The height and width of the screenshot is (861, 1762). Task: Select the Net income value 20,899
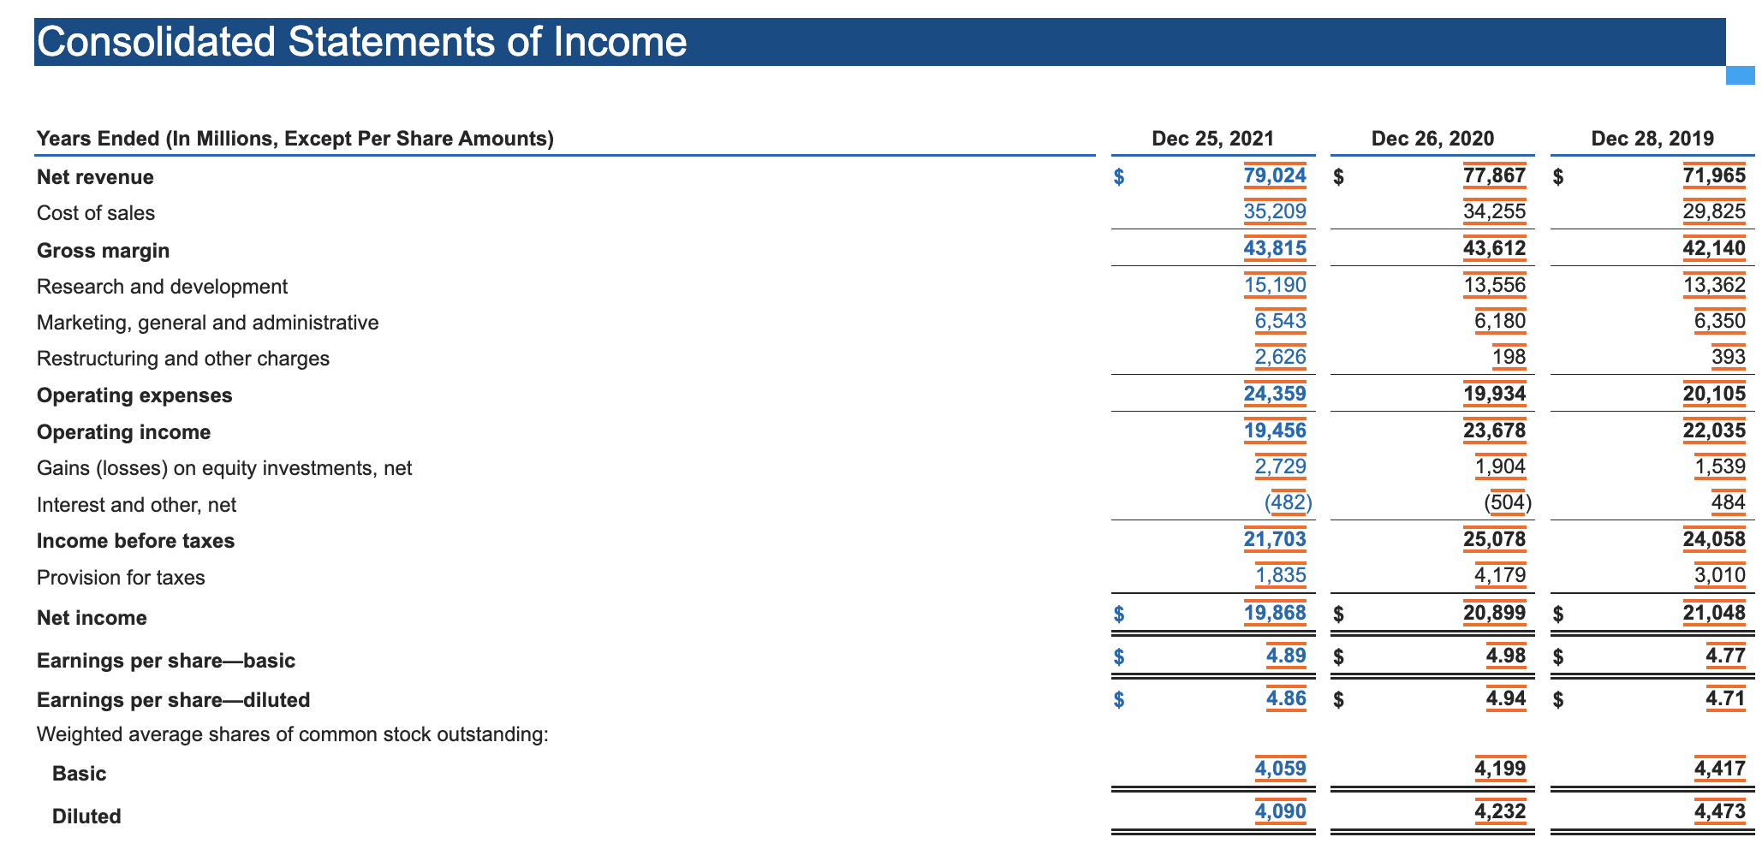[1497, 613]
